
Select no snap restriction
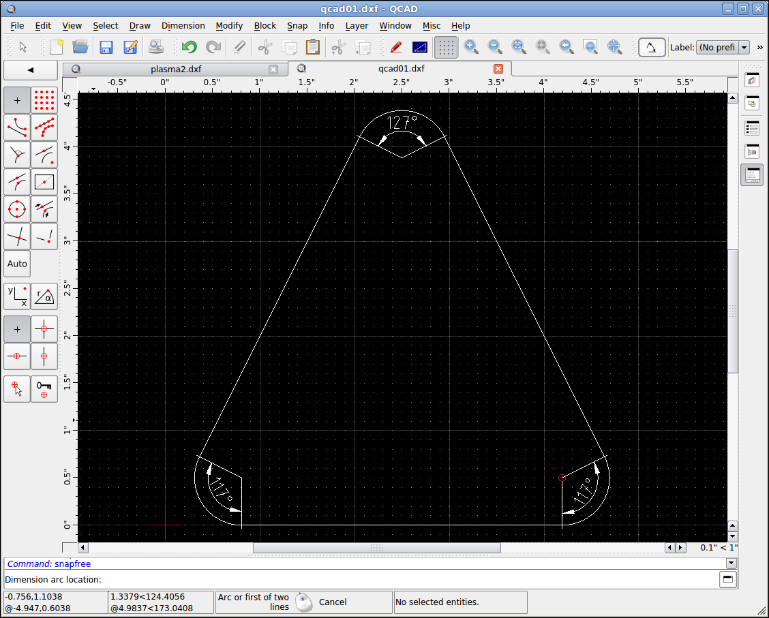tap(17, 329)
